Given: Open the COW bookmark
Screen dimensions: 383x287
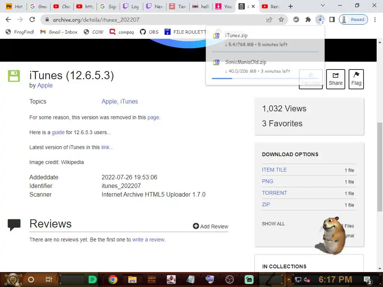Looking at the screenshot, I should (94, 32).
